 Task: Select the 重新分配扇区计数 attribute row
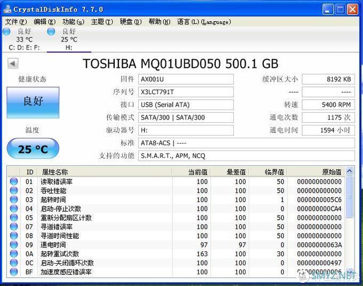(x=176, y=218)
